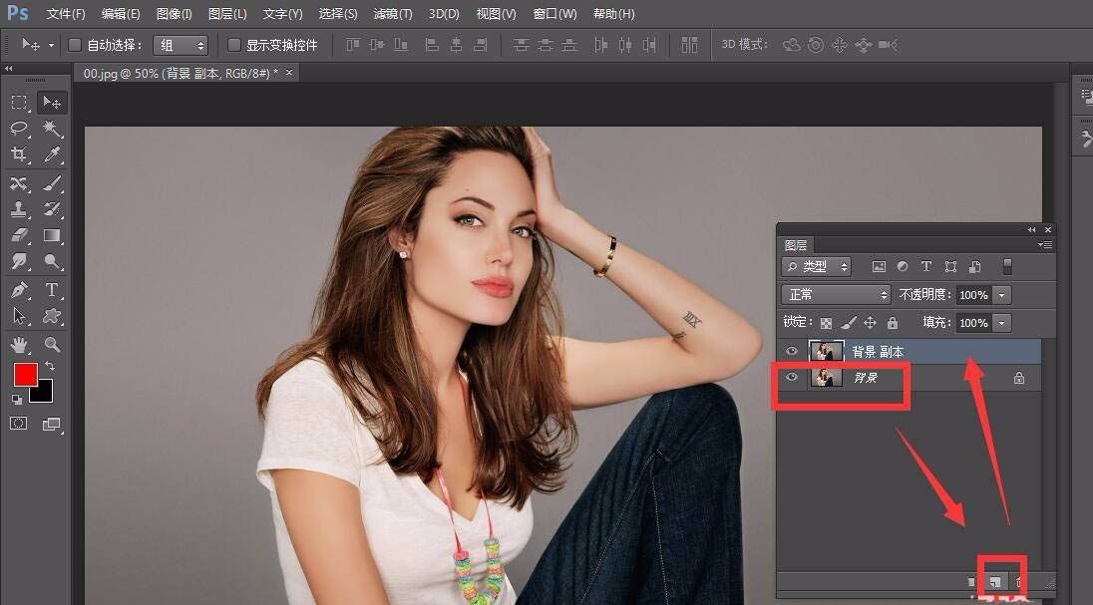1093x605 pixels.
Task: Click the new layer icon in Layers panel
Action: [x=995, y=581]
